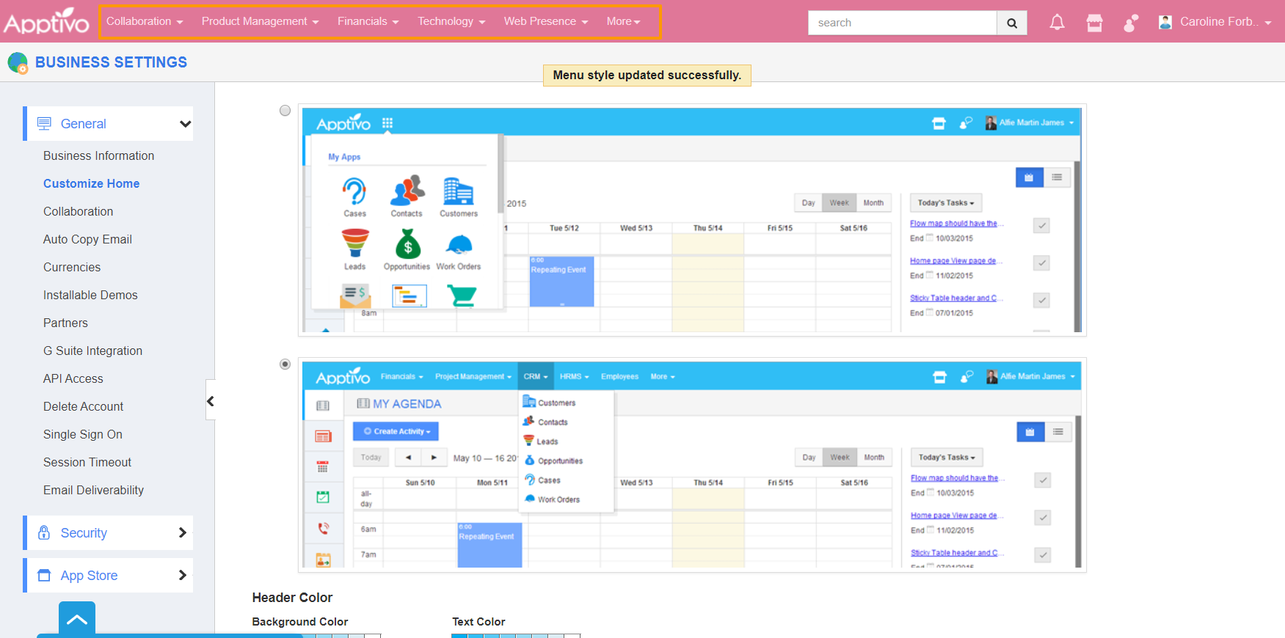Open Auto Copy Email settings
Screen dimensions: 1285x638
[87, 239]
